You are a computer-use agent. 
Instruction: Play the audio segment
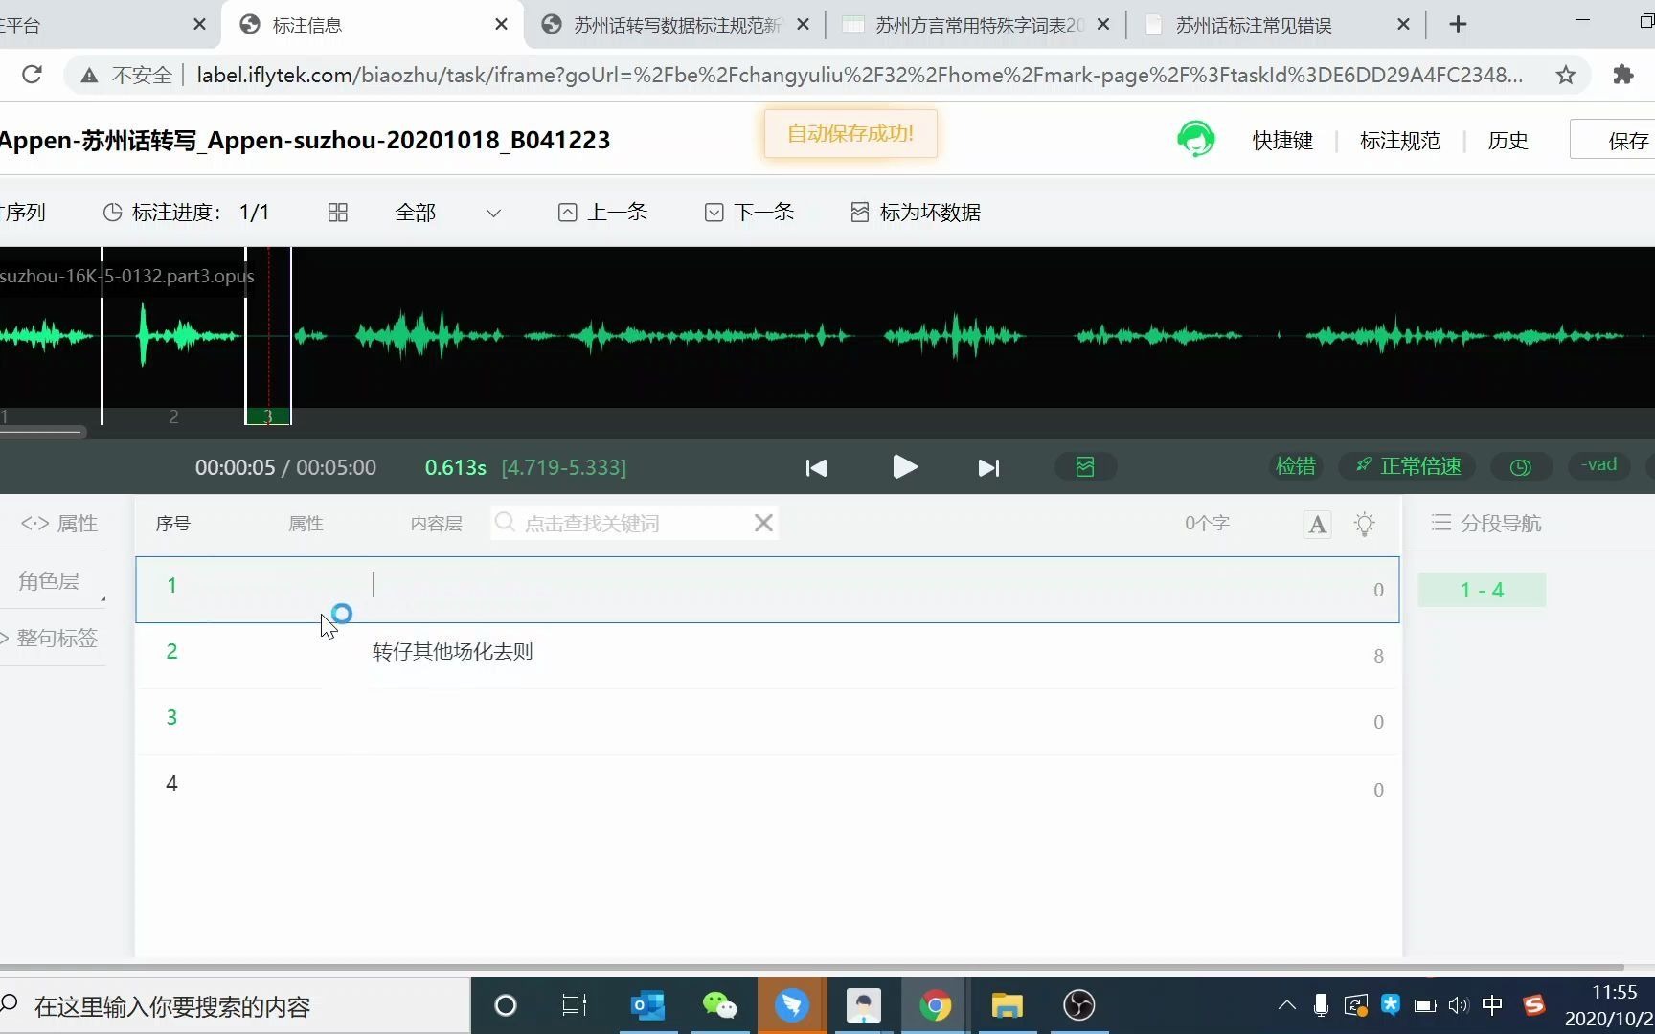click(904, 467)
